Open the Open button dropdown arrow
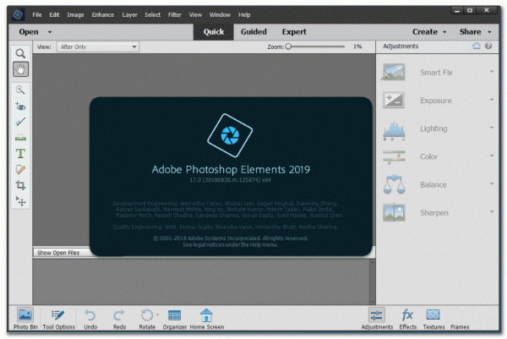507x339 pixels. (50, 32)
